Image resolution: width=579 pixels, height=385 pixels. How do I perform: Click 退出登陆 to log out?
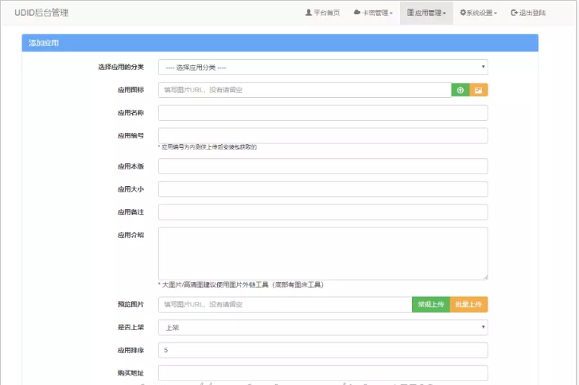click(x=528, y=13)
